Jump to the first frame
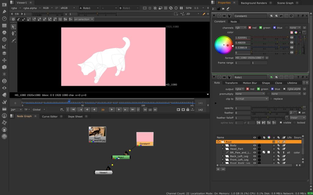313x195 pixels. (73, 110)
